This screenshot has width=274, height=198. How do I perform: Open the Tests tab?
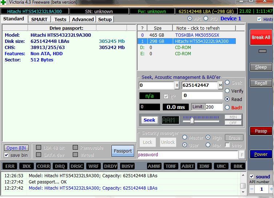(60, 19)
